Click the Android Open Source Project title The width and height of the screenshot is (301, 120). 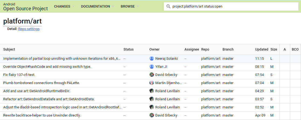click(25, 7)
